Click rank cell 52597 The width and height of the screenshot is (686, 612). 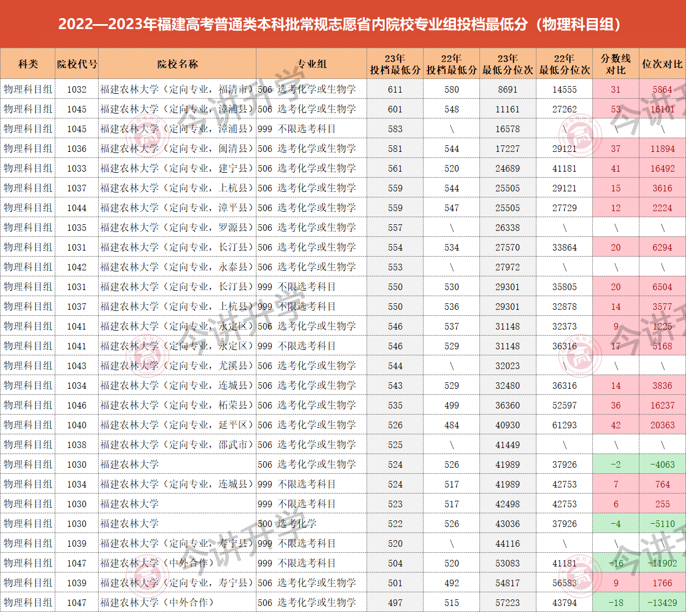[x=564, y=405]
